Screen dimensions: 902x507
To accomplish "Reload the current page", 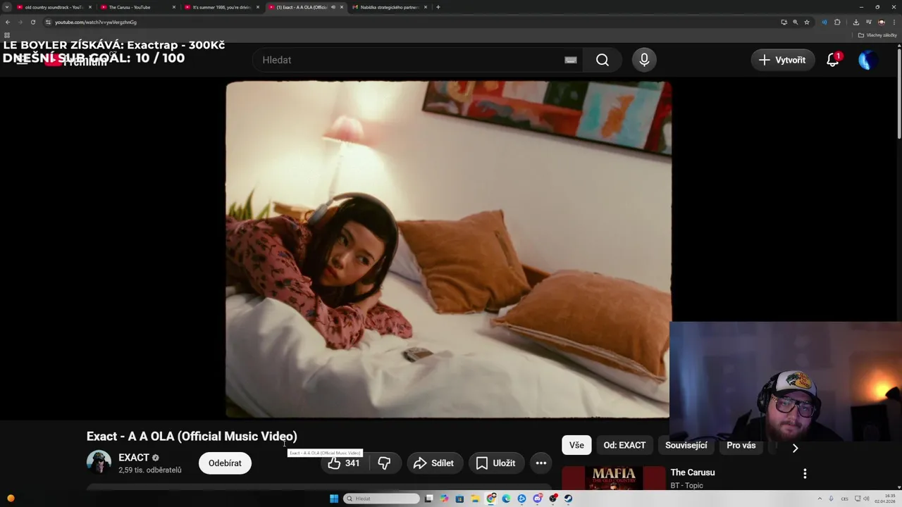I will pos(32,22).
